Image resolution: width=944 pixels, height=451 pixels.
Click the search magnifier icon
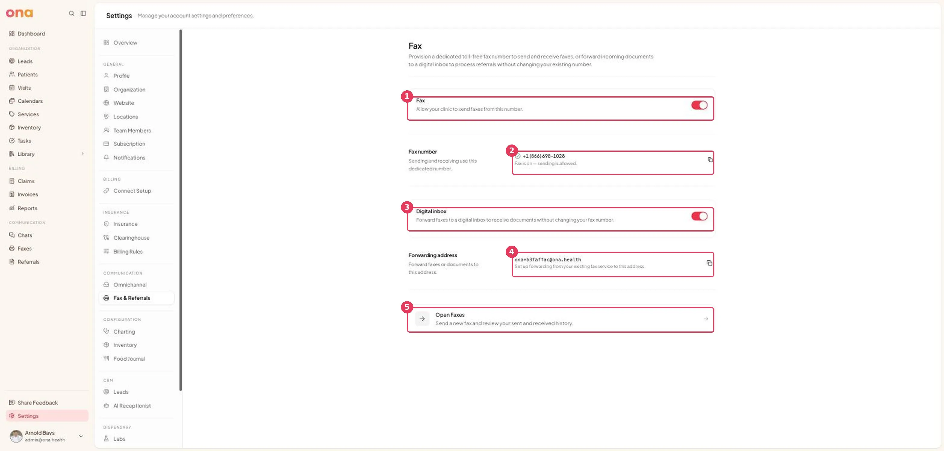[71, 13]
